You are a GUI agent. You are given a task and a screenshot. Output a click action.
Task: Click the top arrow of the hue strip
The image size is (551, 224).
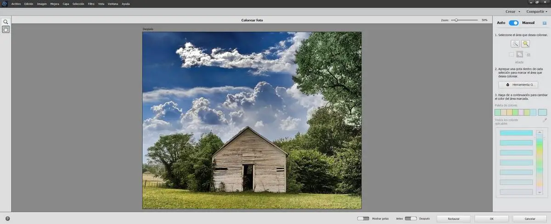pyautogui.click(x=539, y=132)
